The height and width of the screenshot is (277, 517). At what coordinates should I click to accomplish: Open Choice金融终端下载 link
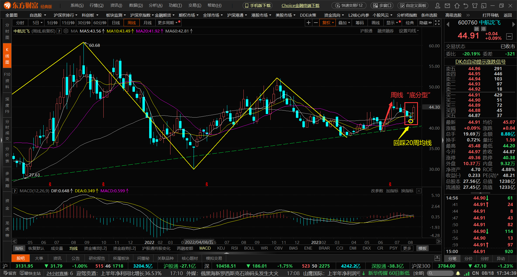click(x=301, y=6)
